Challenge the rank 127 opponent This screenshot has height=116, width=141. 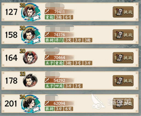pos(123,12)
